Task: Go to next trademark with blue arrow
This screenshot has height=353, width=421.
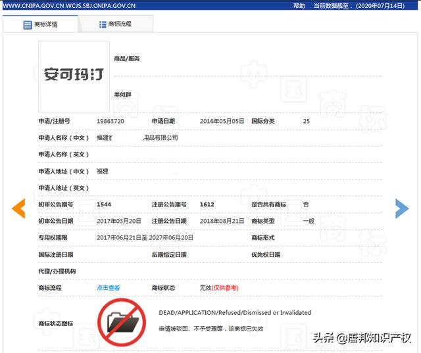Action: (402, 208)
